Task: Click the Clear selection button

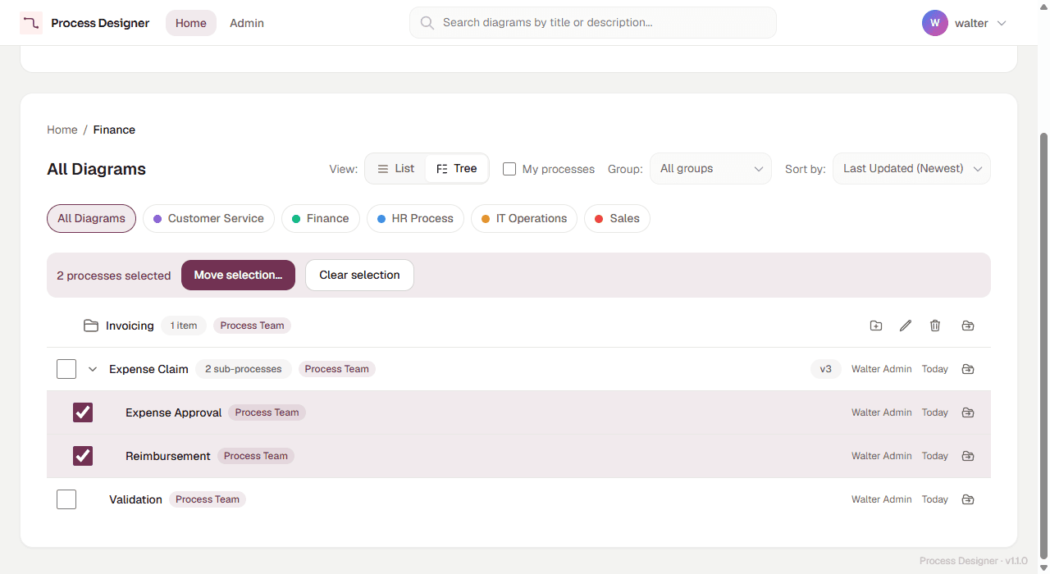Action: tap(359, 276)
